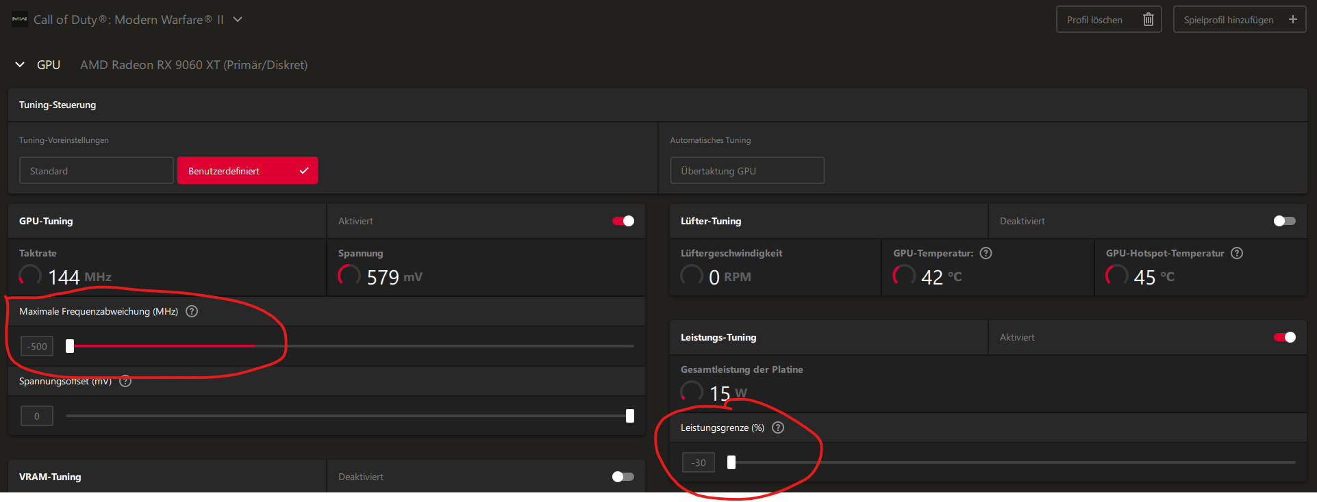Open help icon next to GPU-Temperatur
This screenshot has height=502, width=1317.
(x=986, y=253)
